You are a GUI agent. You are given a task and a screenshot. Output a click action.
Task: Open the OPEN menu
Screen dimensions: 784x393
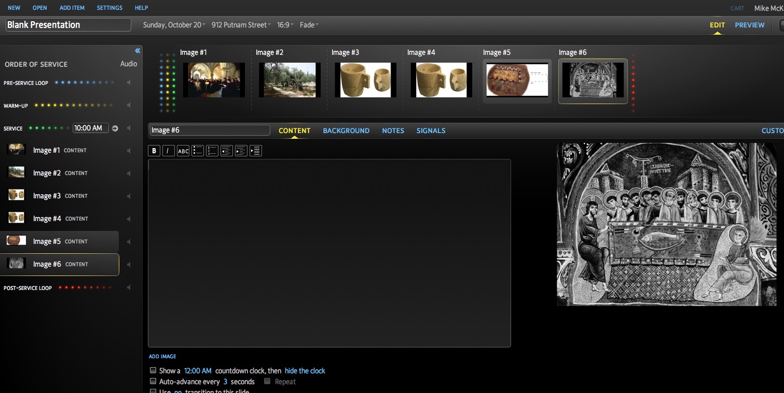(39, 8)
